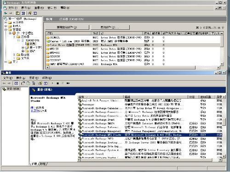Click the 禁用出站邮件 button

(x=67, y=28)
